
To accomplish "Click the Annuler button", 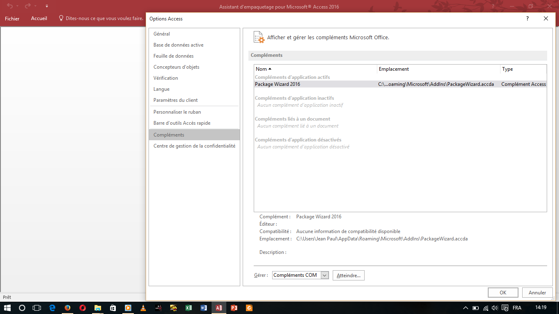I will [537, 292].
